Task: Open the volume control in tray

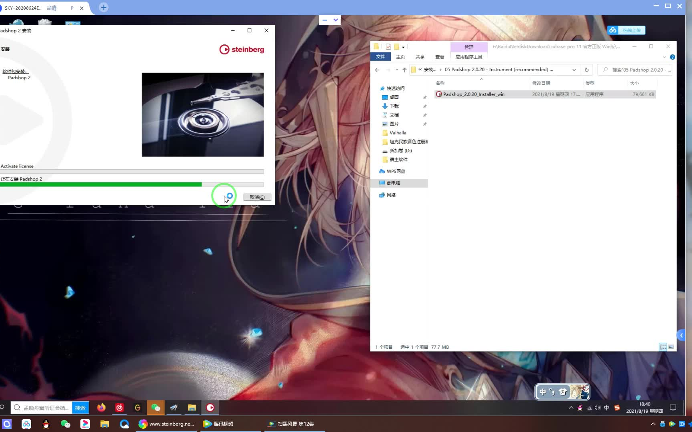Action: tap(598, 408)
